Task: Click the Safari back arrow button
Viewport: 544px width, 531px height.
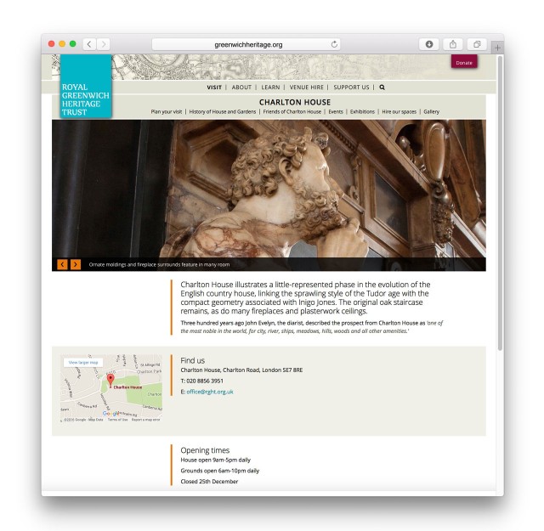Action: (88, 44)
